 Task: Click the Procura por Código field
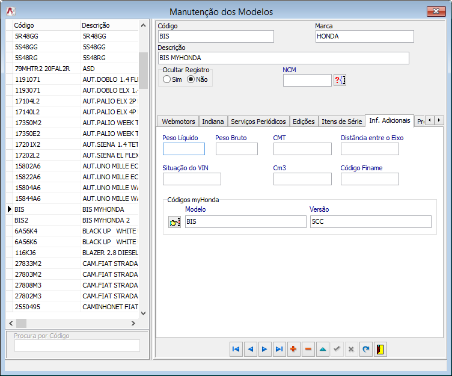tap(77, 345)
